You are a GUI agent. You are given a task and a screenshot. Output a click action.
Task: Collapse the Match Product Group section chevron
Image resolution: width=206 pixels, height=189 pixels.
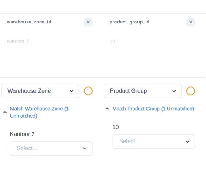click(x=107, y=109)
